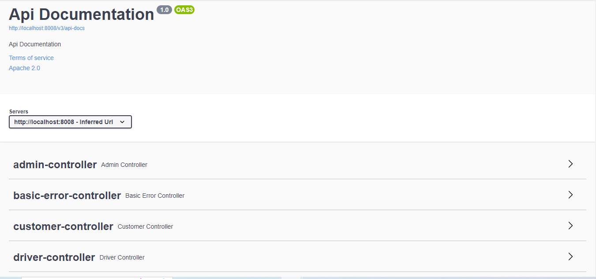Click the driver-controller tag name
This screenshot has width=596, height=279.
click(x=54, y=257)
